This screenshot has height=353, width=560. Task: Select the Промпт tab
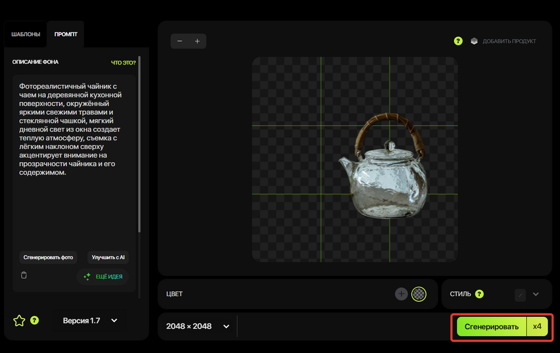tap(66, 34)
